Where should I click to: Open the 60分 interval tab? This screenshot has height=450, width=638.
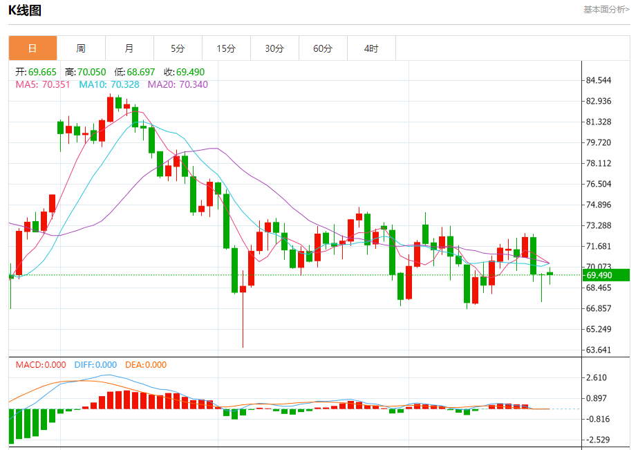tap(323, 48)
